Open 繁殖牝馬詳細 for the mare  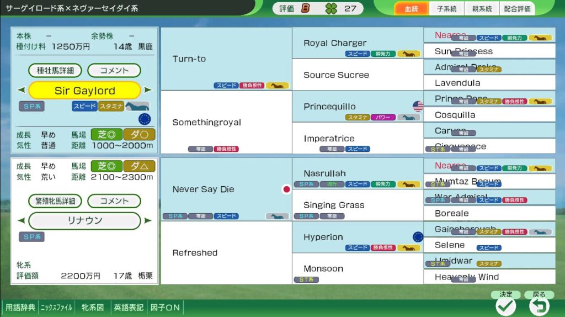click(x=55, y=201)
